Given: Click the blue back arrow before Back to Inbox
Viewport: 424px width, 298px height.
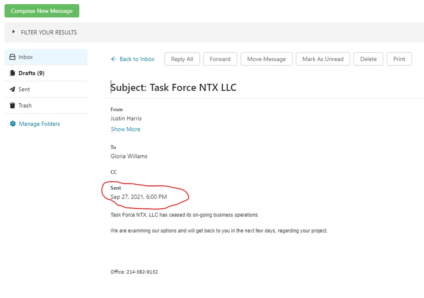Looking at the screenshot, I should tap(114, 59).
